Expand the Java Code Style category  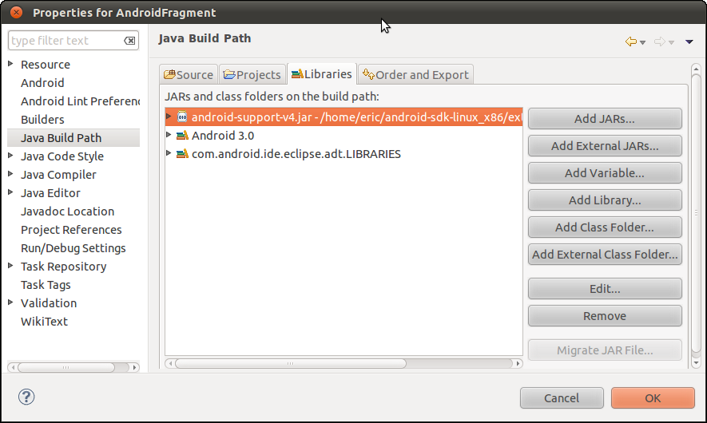[x=10, y=156]
